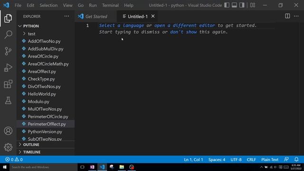Open AreaOfCircle.py file

point(46,56)
